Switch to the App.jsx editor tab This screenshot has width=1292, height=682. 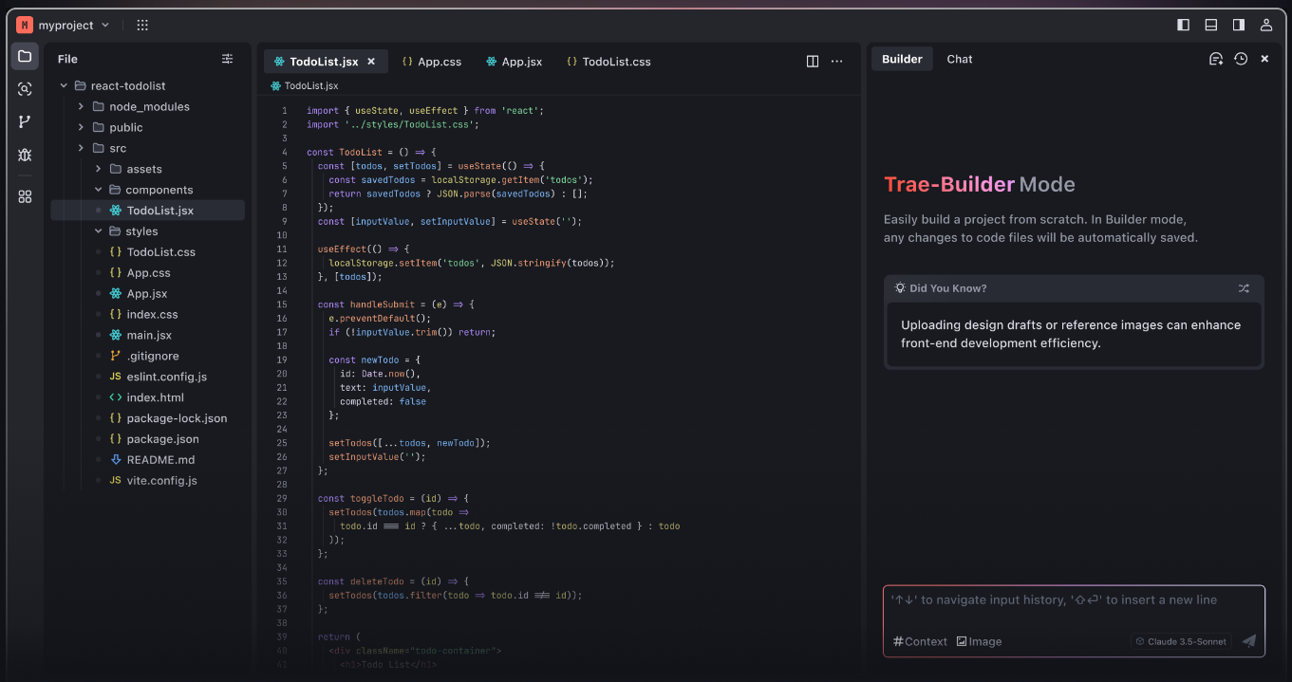tap(514, 62)
